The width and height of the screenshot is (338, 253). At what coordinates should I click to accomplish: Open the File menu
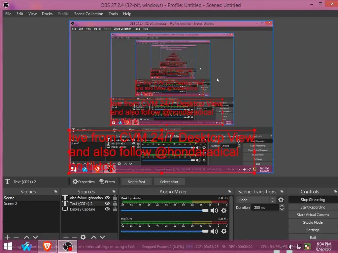pyautogui.click(x=8, y=14)
